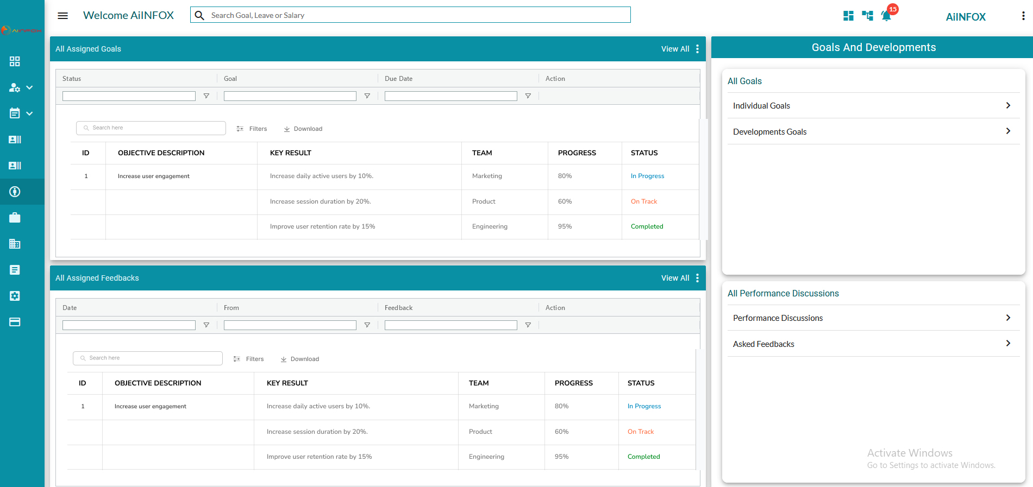Click the Goal column filter funnel icon

[x=367, y=96]
